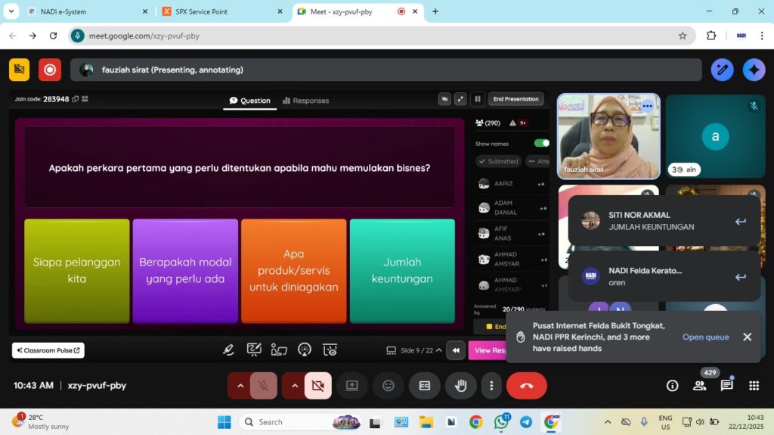Open the send a reaction emoji picker
Viewport: 774px width, 435px height.
pyautogui.click(x=389, y=386)
